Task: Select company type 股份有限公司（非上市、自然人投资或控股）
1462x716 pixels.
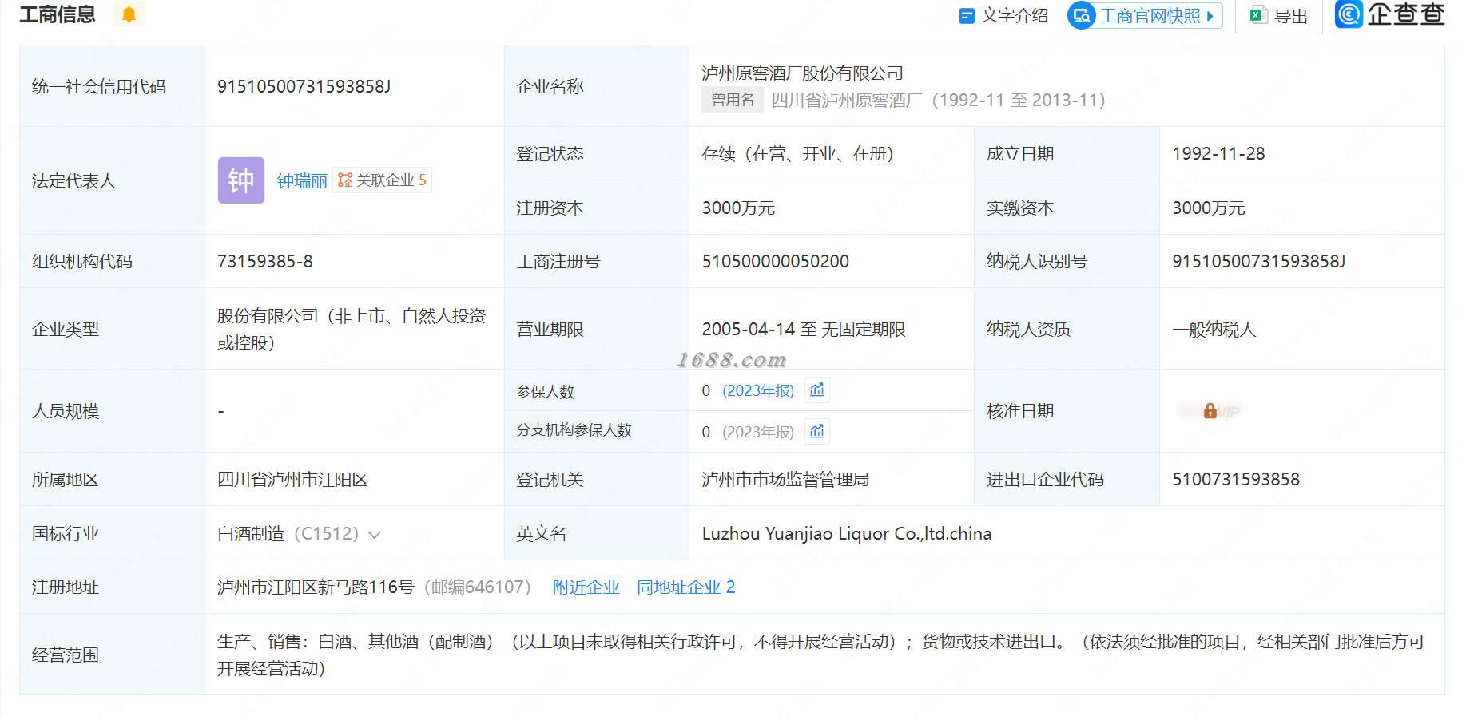Action: point(352,329)
